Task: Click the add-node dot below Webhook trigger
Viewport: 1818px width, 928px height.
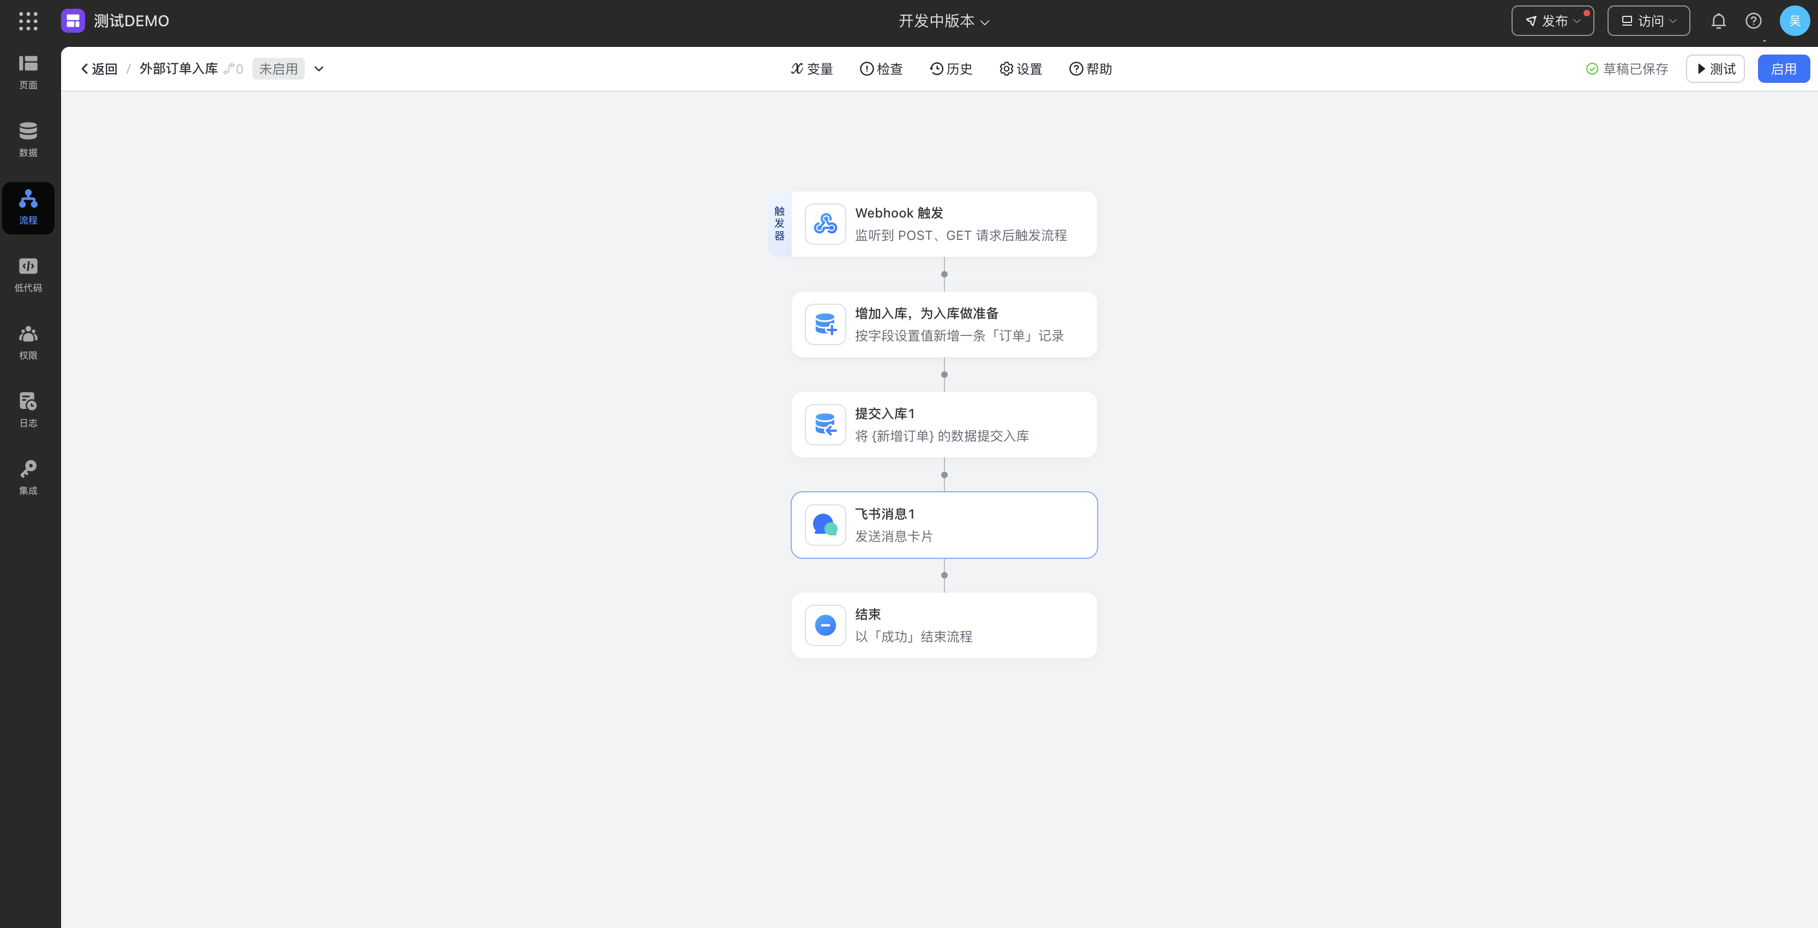Action: 943,274
